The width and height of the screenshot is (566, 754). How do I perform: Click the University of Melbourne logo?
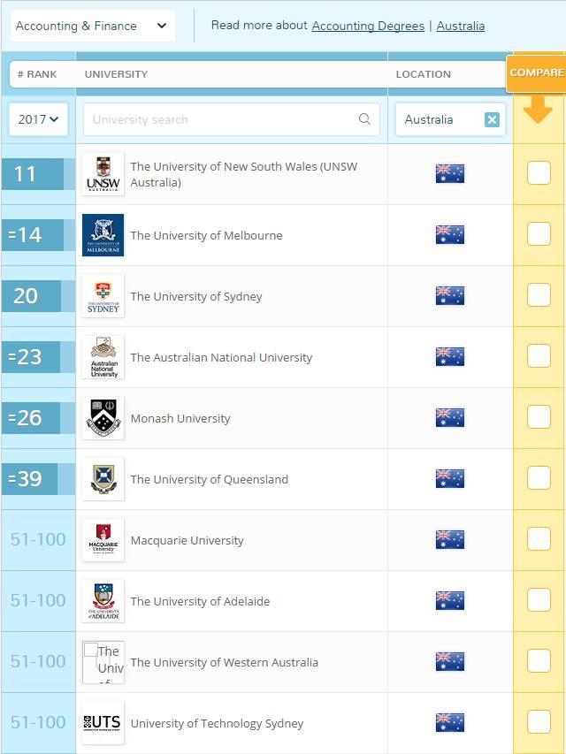pyautogui.click(x=103, y=235)
